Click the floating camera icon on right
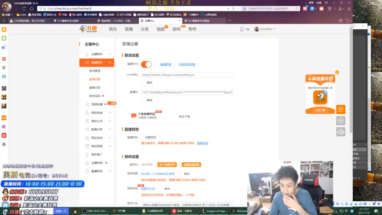The height and width of the screenshot is (215, 382). [x=340, y=132]
